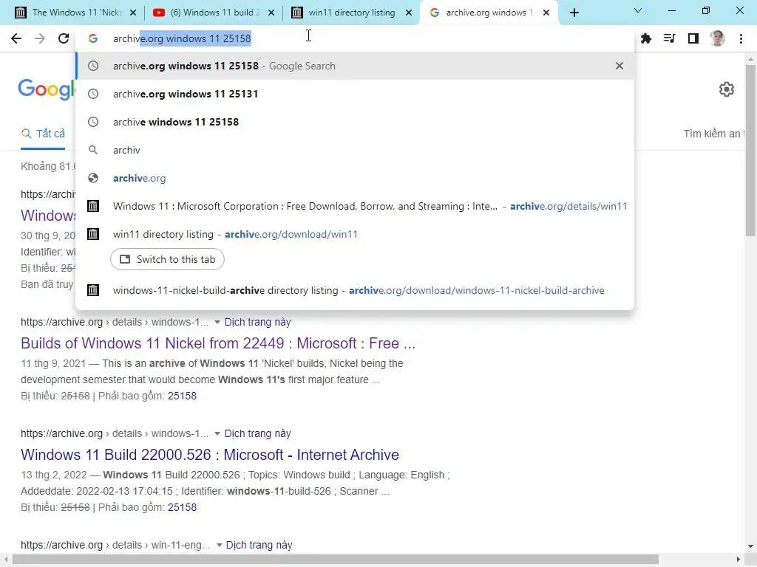Switch to The Windows 11 'Nickel' tab
757x567 pixels.
[76, 13]
